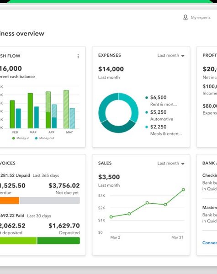Screen dimensions: 217x274
Task: Click the $3,500 sales total
Action: pos(109,177)
